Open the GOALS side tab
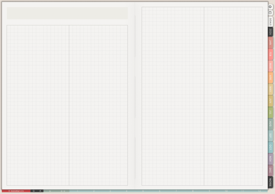The height and width of the screenshot is (194, 275). point(270,22)
